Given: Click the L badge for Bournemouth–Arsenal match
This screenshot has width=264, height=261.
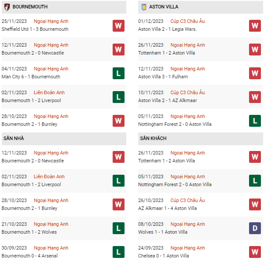Looking at the screenshot, I should coord(118,252).
